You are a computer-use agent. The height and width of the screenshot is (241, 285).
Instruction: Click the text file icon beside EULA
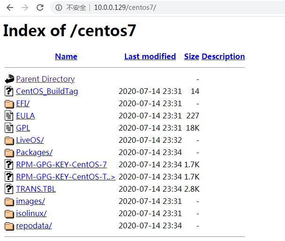tap(9, 116)
